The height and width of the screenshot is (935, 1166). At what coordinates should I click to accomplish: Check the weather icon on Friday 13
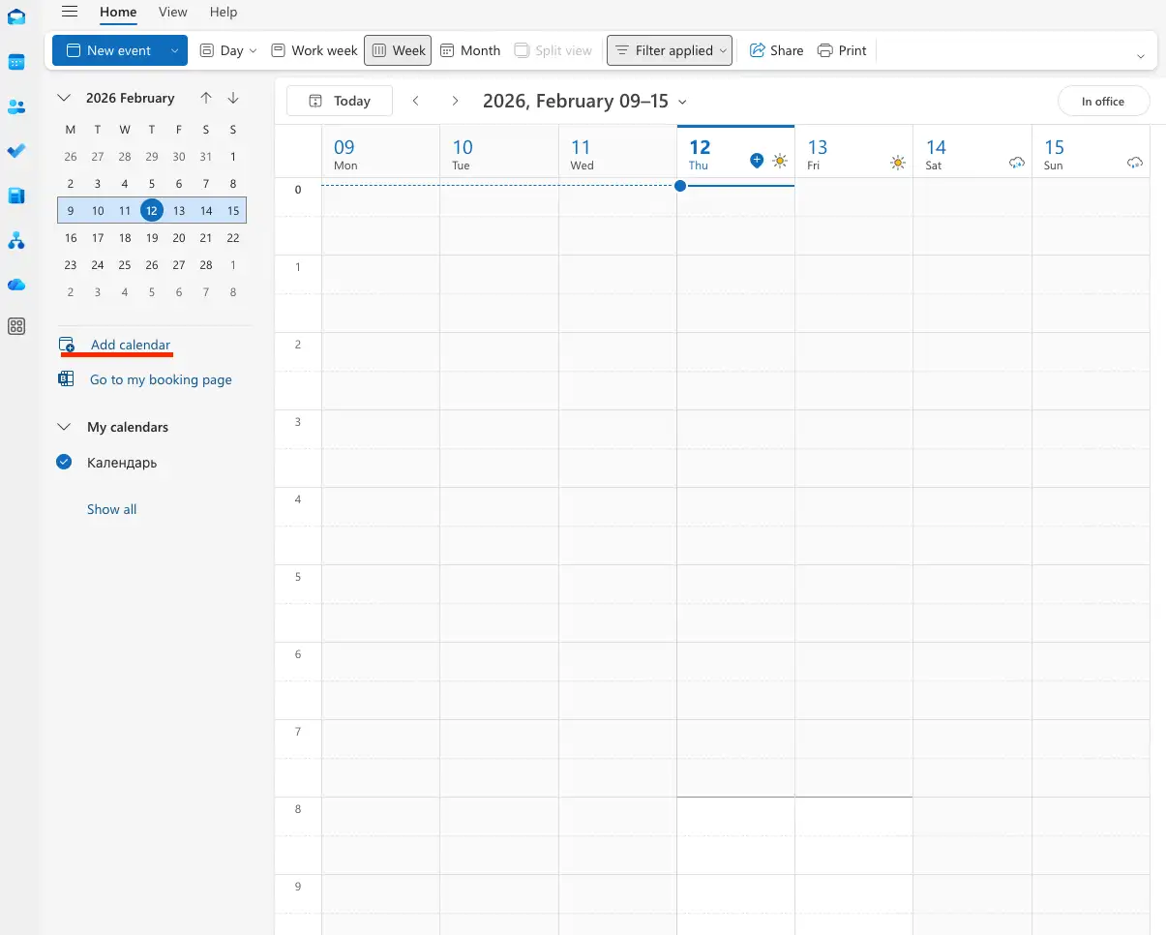click(x=897, y=163)
